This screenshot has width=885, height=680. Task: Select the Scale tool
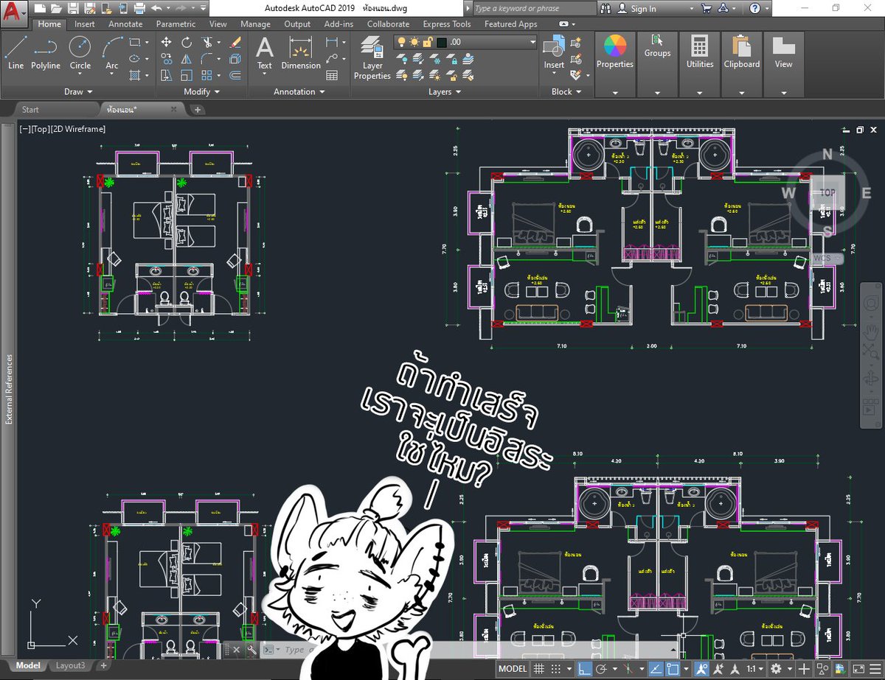click(x=187, y=75)
